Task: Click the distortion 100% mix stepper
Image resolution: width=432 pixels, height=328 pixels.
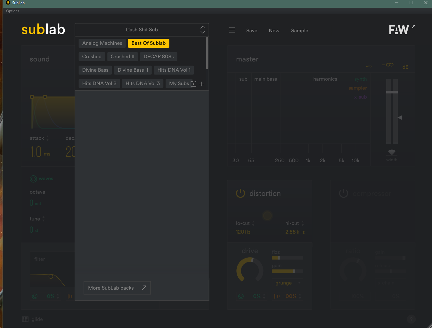Action: pyautogui.click(x=300, y=296)
